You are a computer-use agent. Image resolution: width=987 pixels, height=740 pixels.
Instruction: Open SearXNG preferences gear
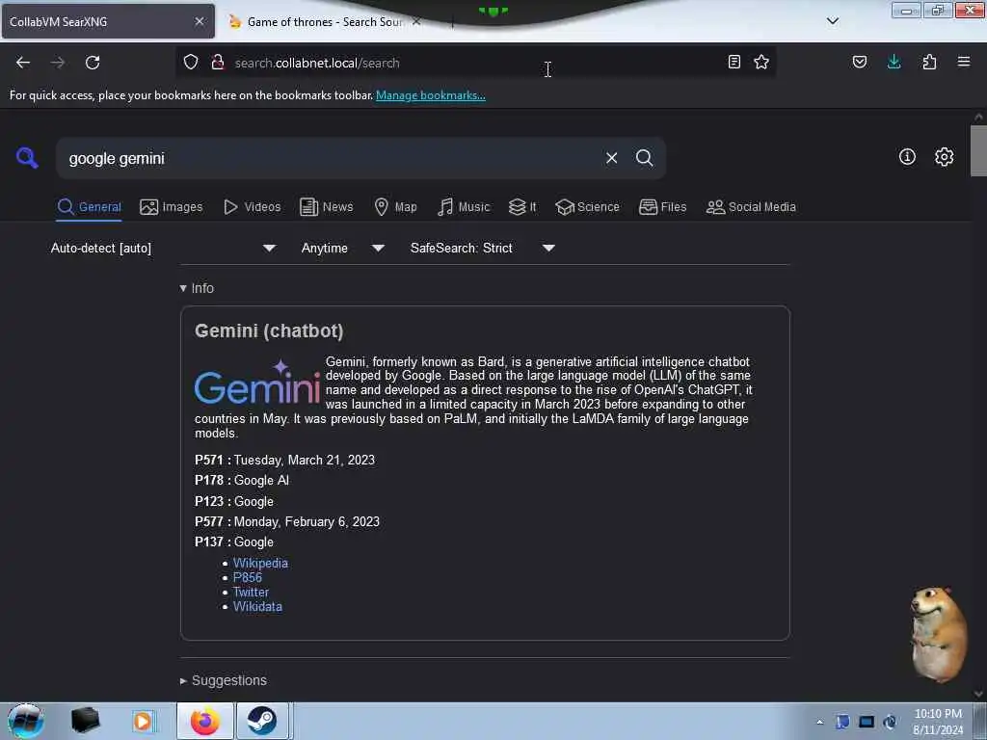[945, 157]
